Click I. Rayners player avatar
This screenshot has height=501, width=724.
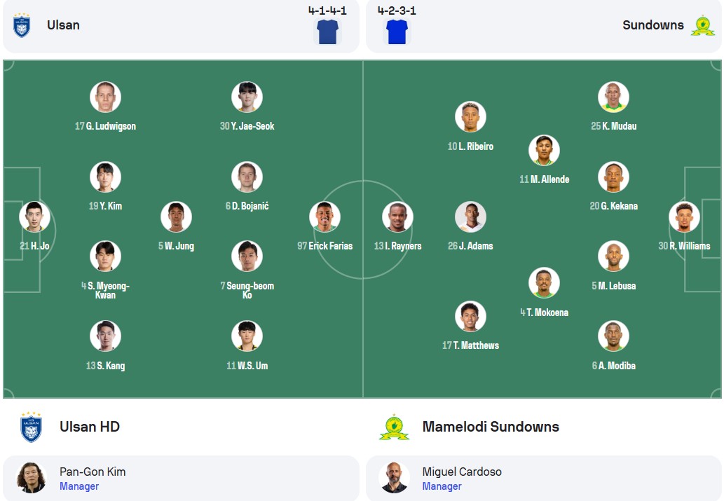coord(397,217)
